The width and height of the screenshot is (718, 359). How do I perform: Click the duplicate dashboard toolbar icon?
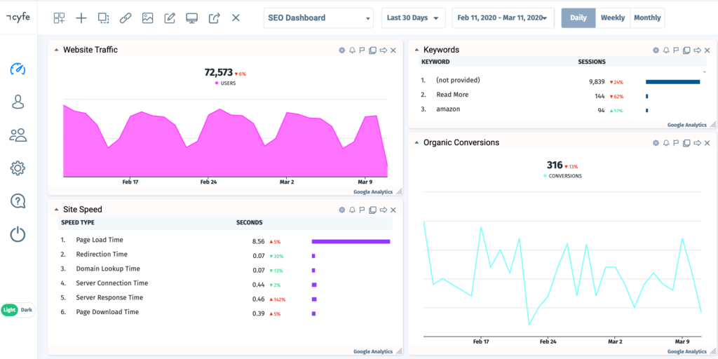104,18
